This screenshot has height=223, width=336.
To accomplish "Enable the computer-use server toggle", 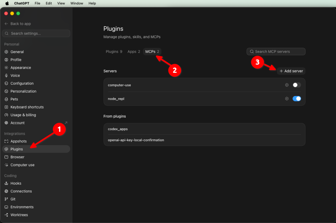I will click(297, 85).
